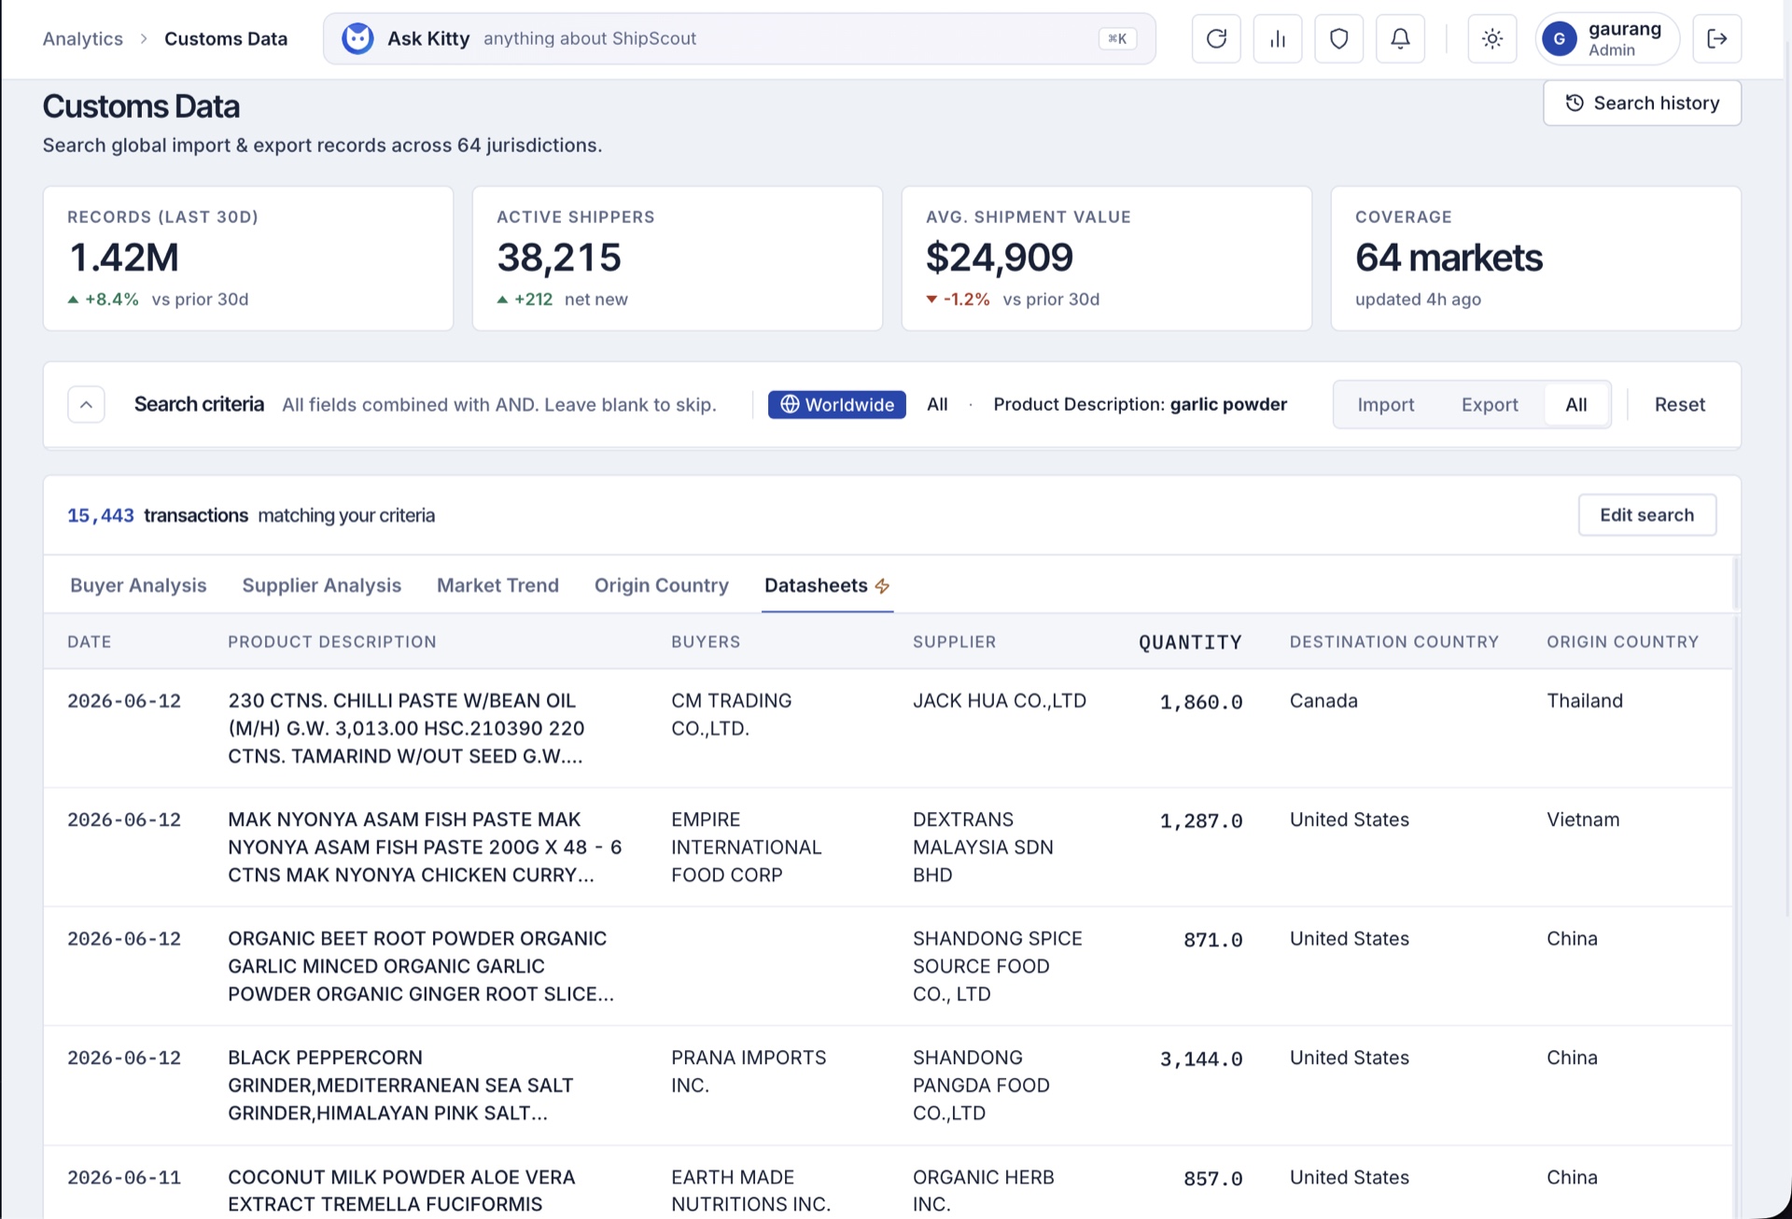1792x1219 pixels.
Task: Sort by the QUANTITY column header
Action: (x=1190, y=642)
